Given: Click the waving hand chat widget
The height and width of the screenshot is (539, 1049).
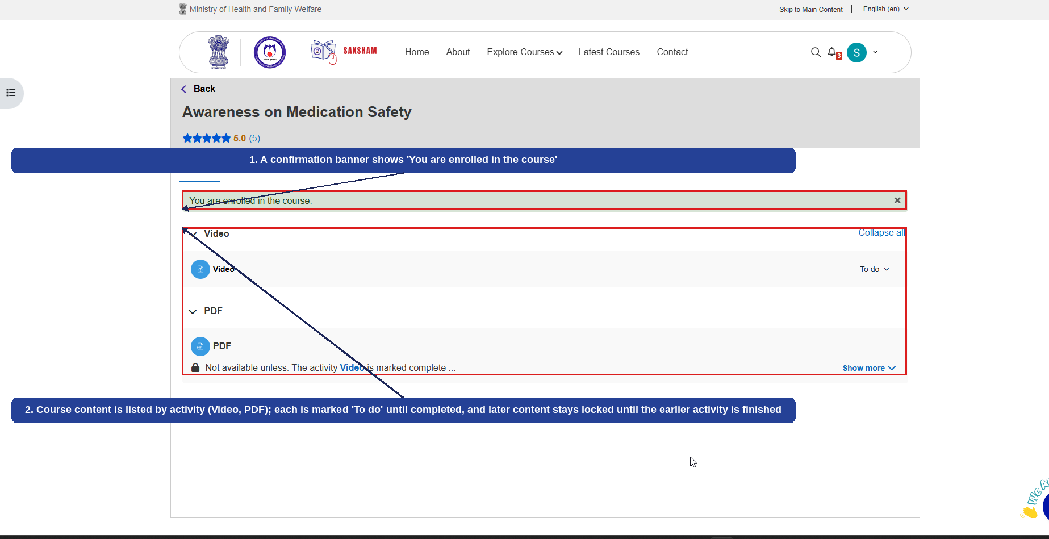Looking at the screenshot, I should (1035, 500).
